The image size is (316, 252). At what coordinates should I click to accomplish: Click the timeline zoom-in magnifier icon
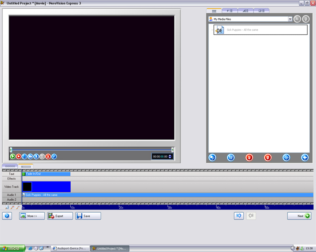13,207
